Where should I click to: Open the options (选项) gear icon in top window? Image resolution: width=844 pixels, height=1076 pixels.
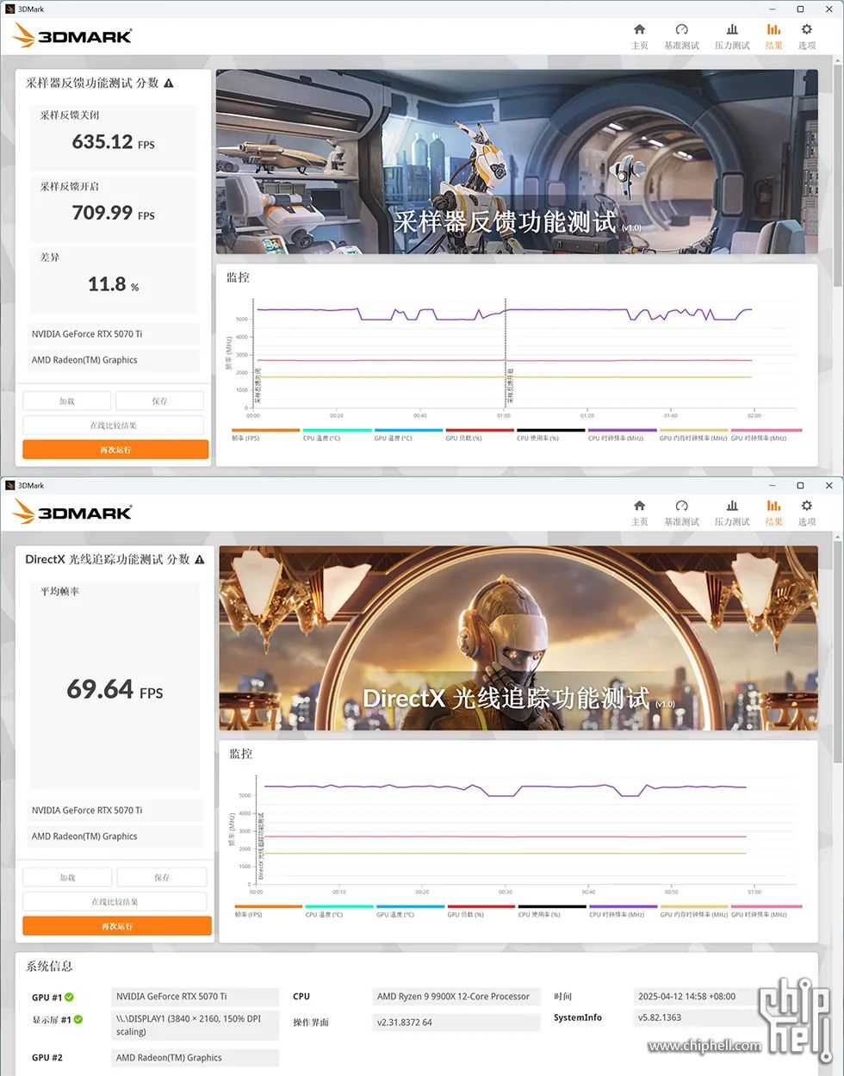(x=807, y=29)
